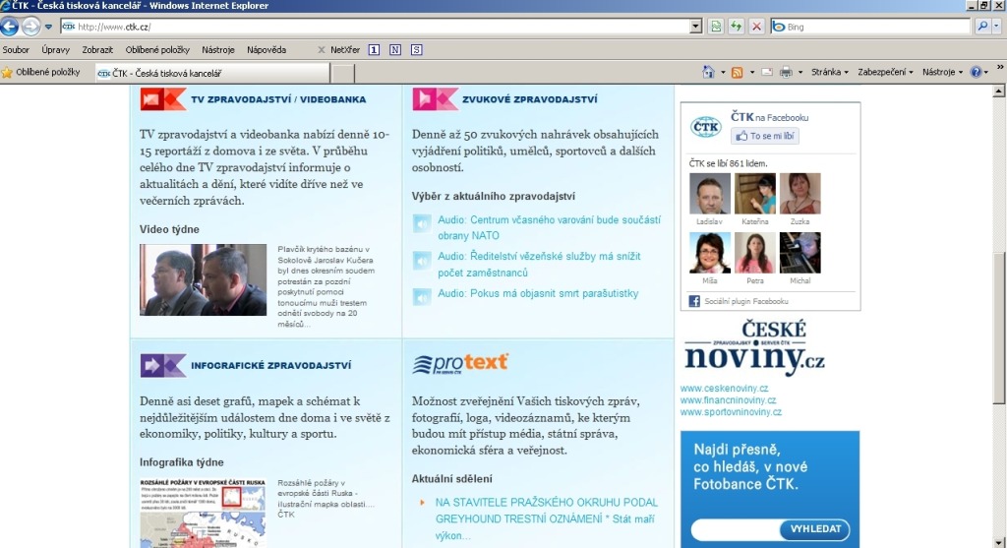The width and height of the screenshot is (1007, 548).
Task: Click the NetXfer '1' toolbar icon
Action: (x=374, y=49)
